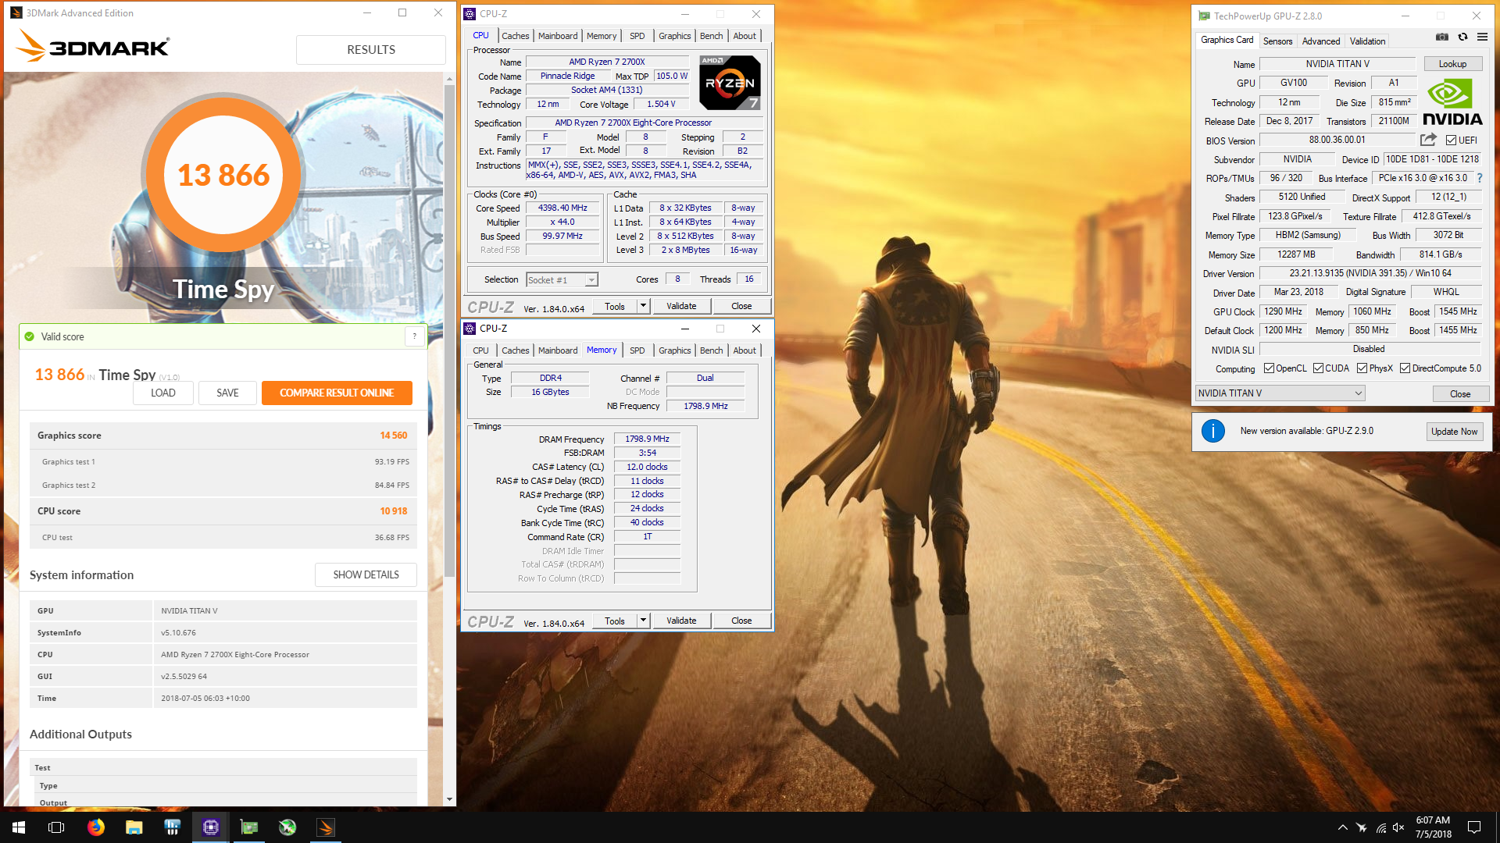Image resolution: width=1500 pixels, height=843 pixels.
Task: Click 3DMark scrollbar down arrow
Action: pos(449,799)
